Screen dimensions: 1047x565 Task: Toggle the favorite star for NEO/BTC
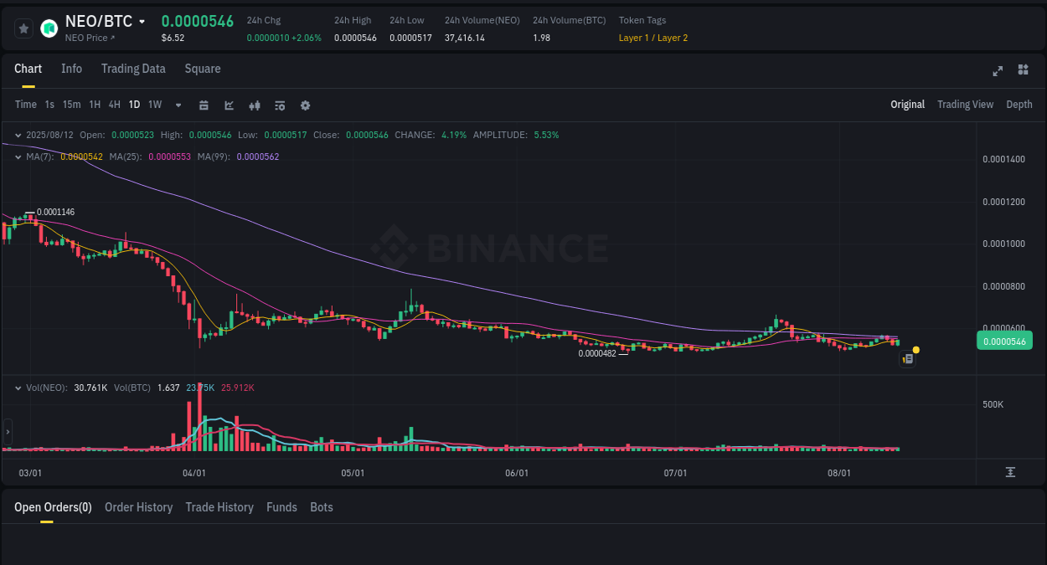click(23, 28)
